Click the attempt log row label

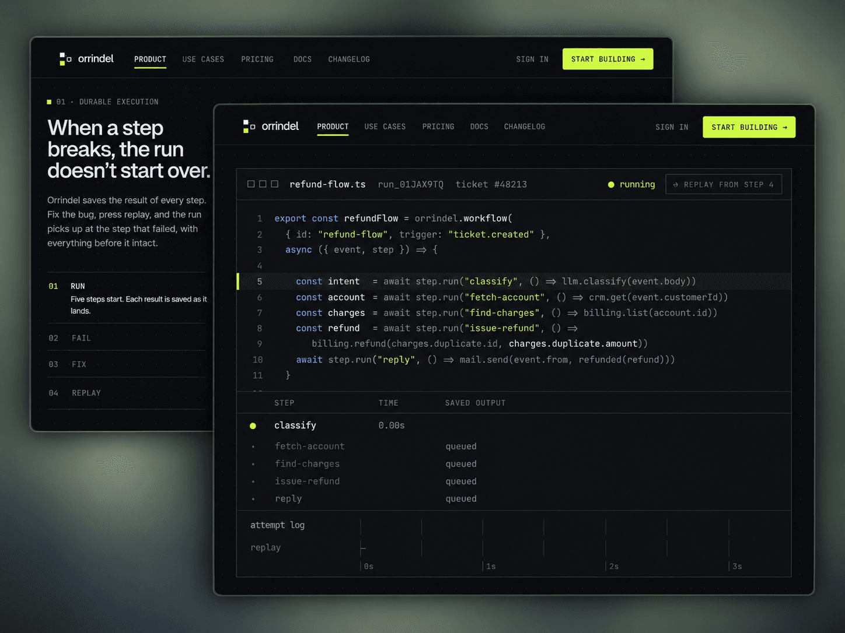[x=277, y=525]
